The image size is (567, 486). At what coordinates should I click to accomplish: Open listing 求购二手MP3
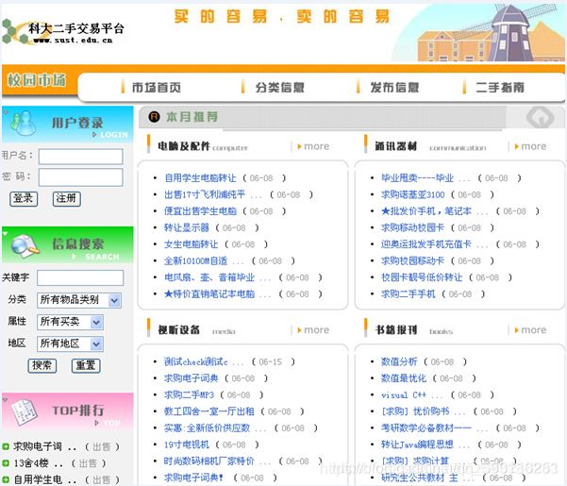pyautogui.click(x=189, y=394)
